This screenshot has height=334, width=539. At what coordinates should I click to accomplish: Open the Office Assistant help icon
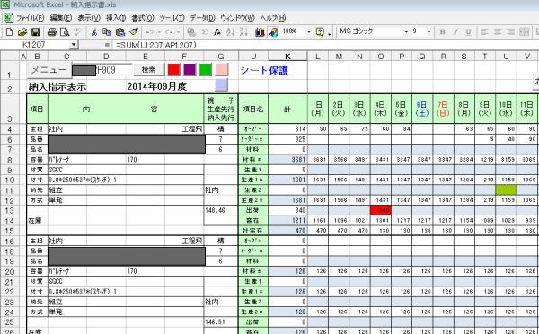pos(320,32)
